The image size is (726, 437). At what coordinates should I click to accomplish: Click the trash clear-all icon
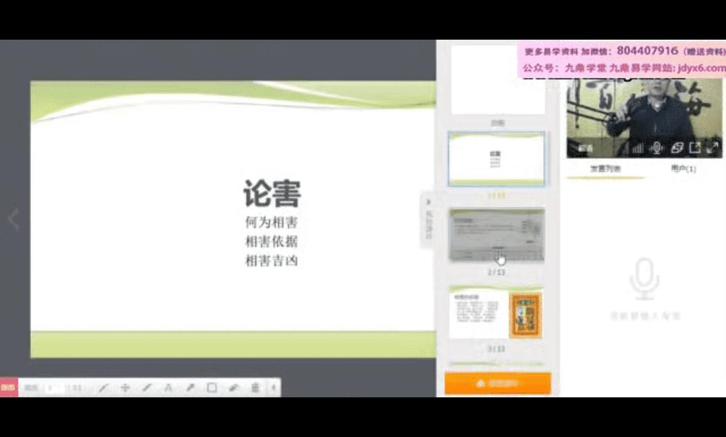click(x=255, y=388)
